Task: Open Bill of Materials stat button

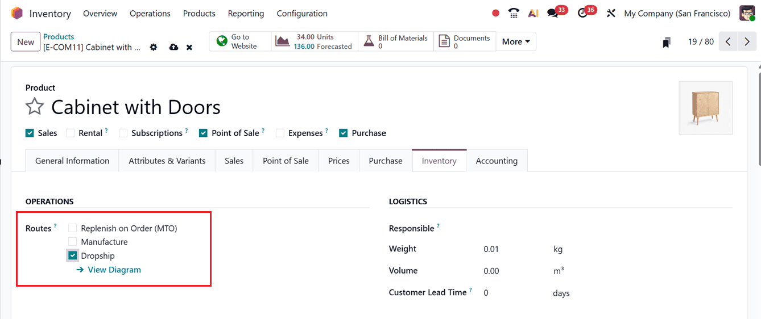Action: point(395,41)
